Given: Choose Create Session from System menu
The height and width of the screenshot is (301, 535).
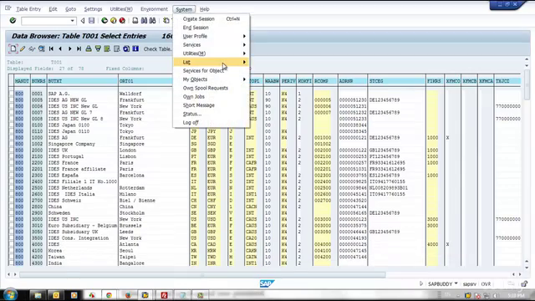Looking at the screenshot, I should pyautogui.click(x=199, y=18).
